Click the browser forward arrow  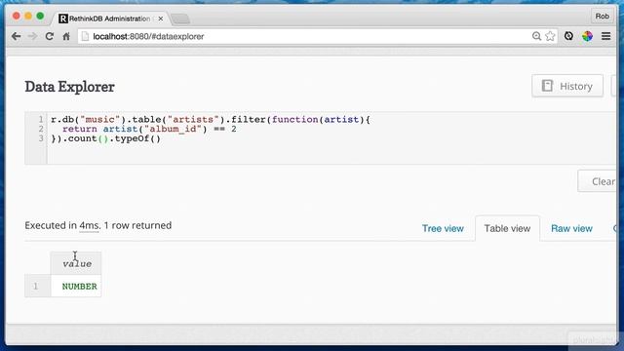pyautogui.click(x=32, y=36)
